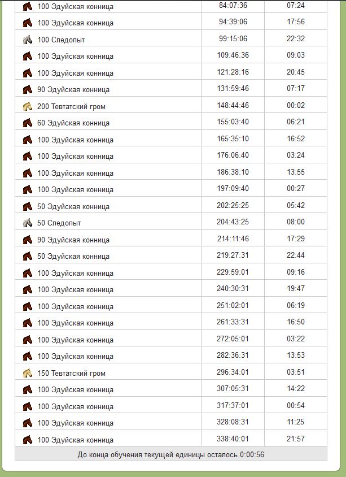This screenshot has width=346, height=477.
Task: Click the duration value 204:43:25
Action: (x=233, y=222)
